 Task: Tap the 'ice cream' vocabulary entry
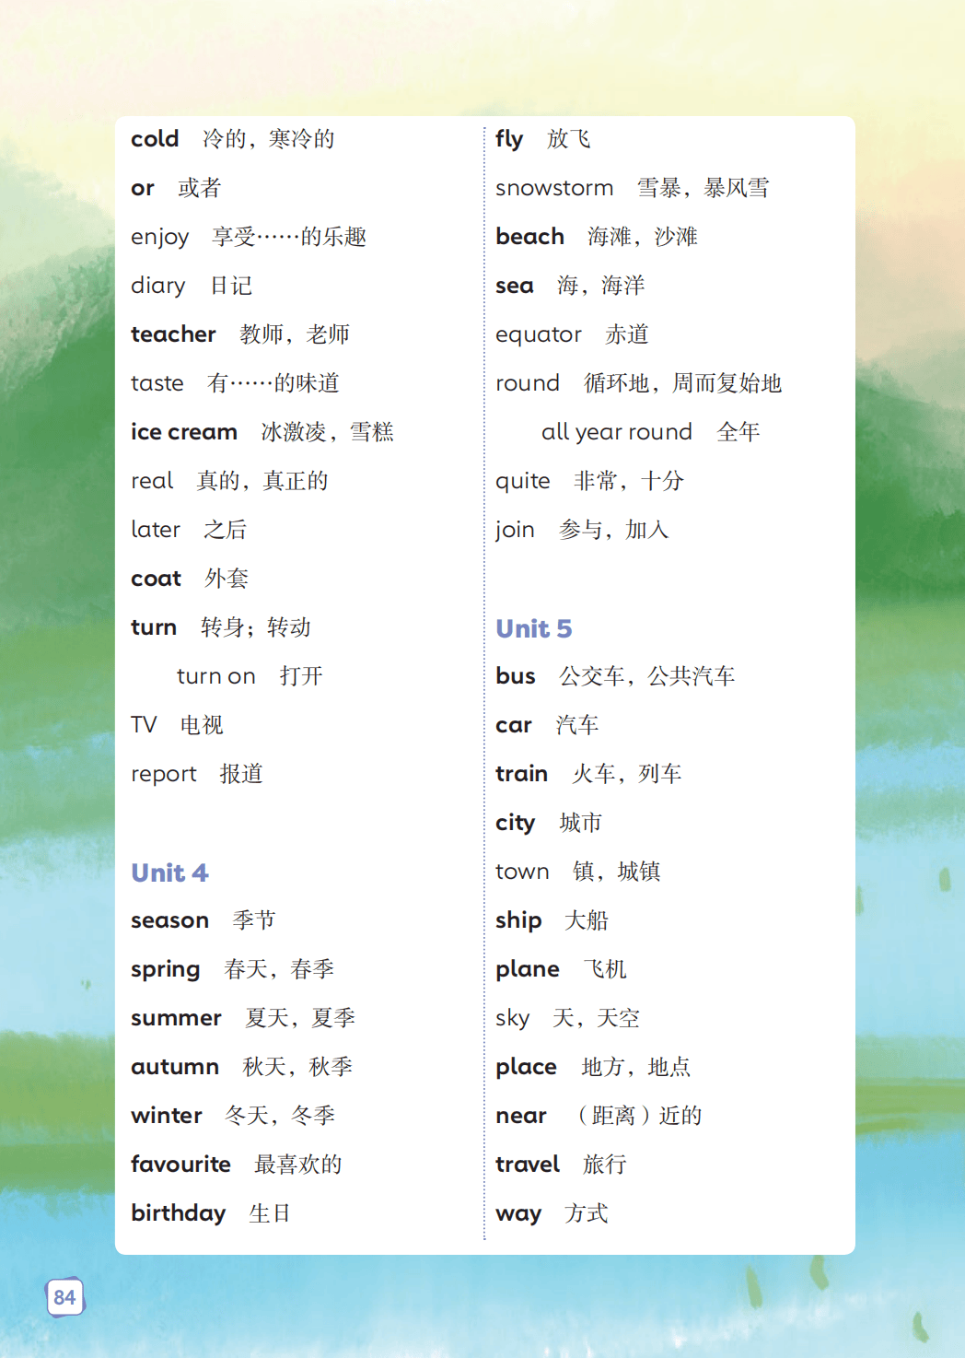183,432
